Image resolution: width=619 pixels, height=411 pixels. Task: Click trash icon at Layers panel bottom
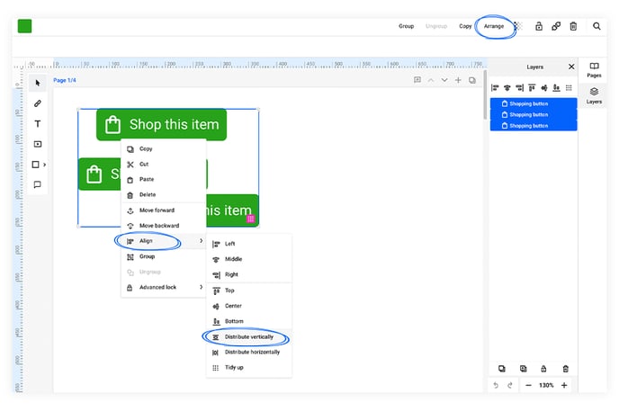(x=565, y=369)
